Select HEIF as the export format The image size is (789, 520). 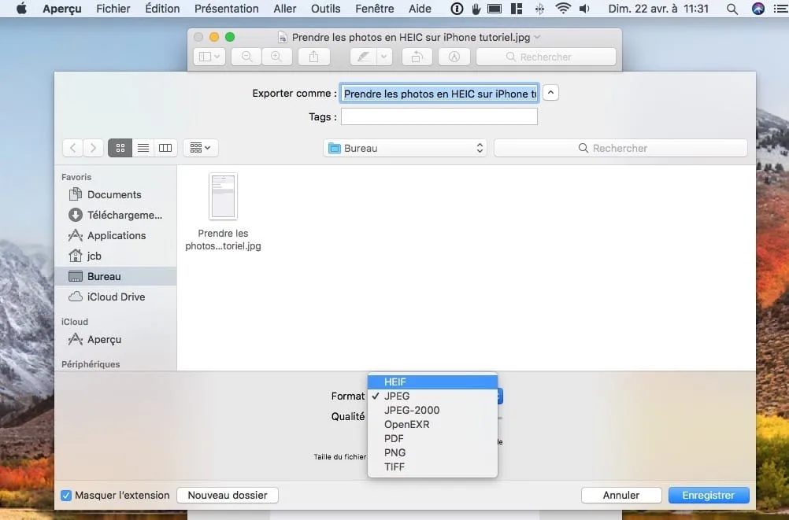tap(394, 382)
